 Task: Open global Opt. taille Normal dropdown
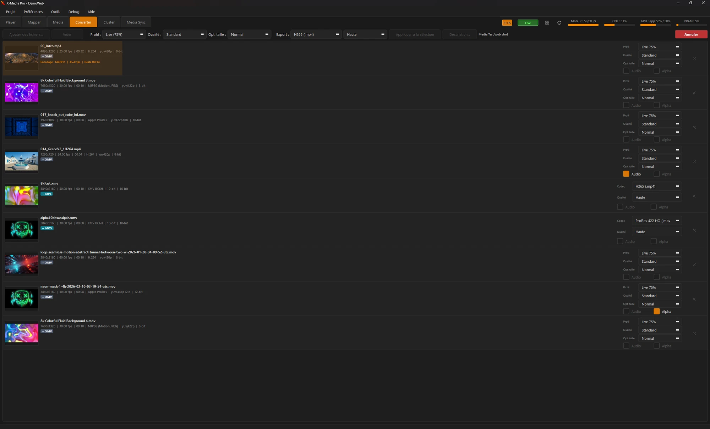click(249, 34)
